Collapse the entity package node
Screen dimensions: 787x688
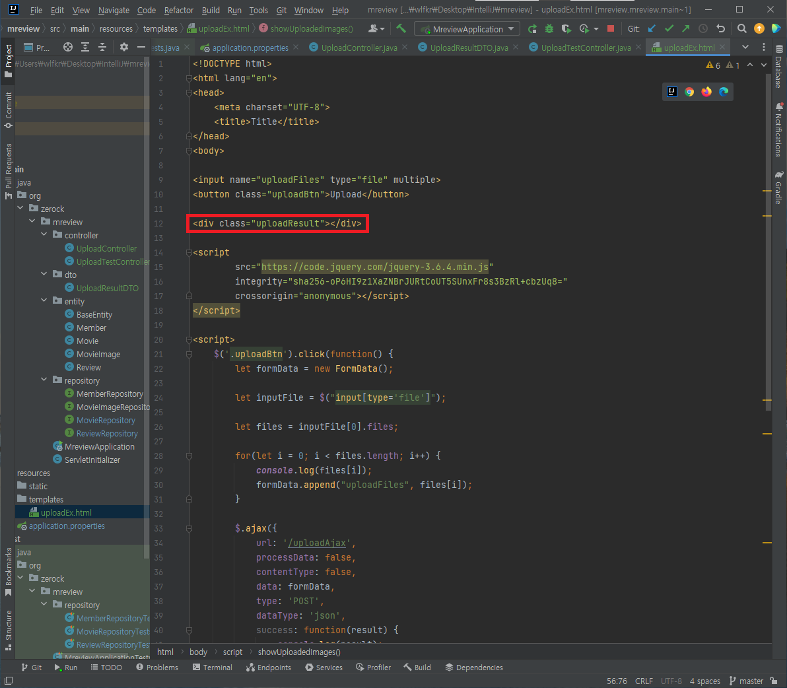click(x=44, y=300)
